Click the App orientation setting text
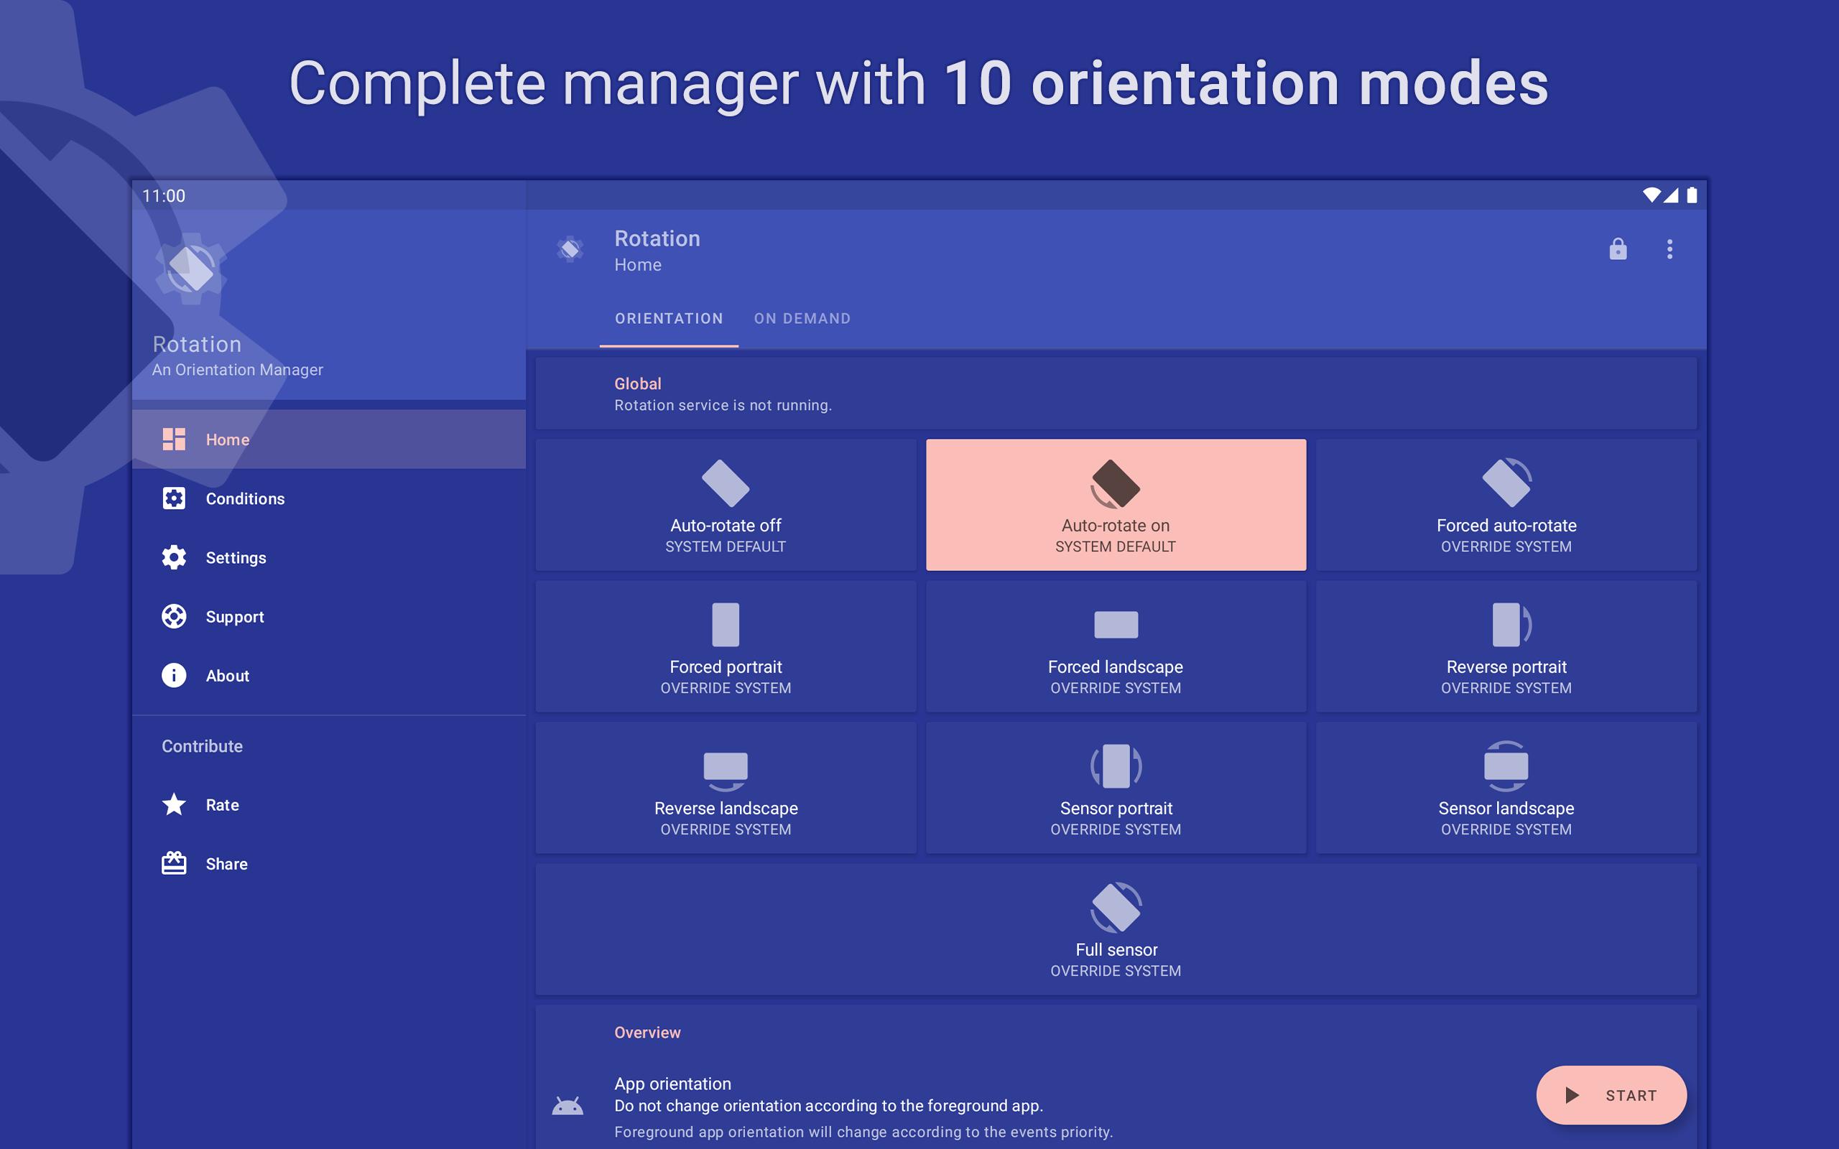 pos(672,1084)
